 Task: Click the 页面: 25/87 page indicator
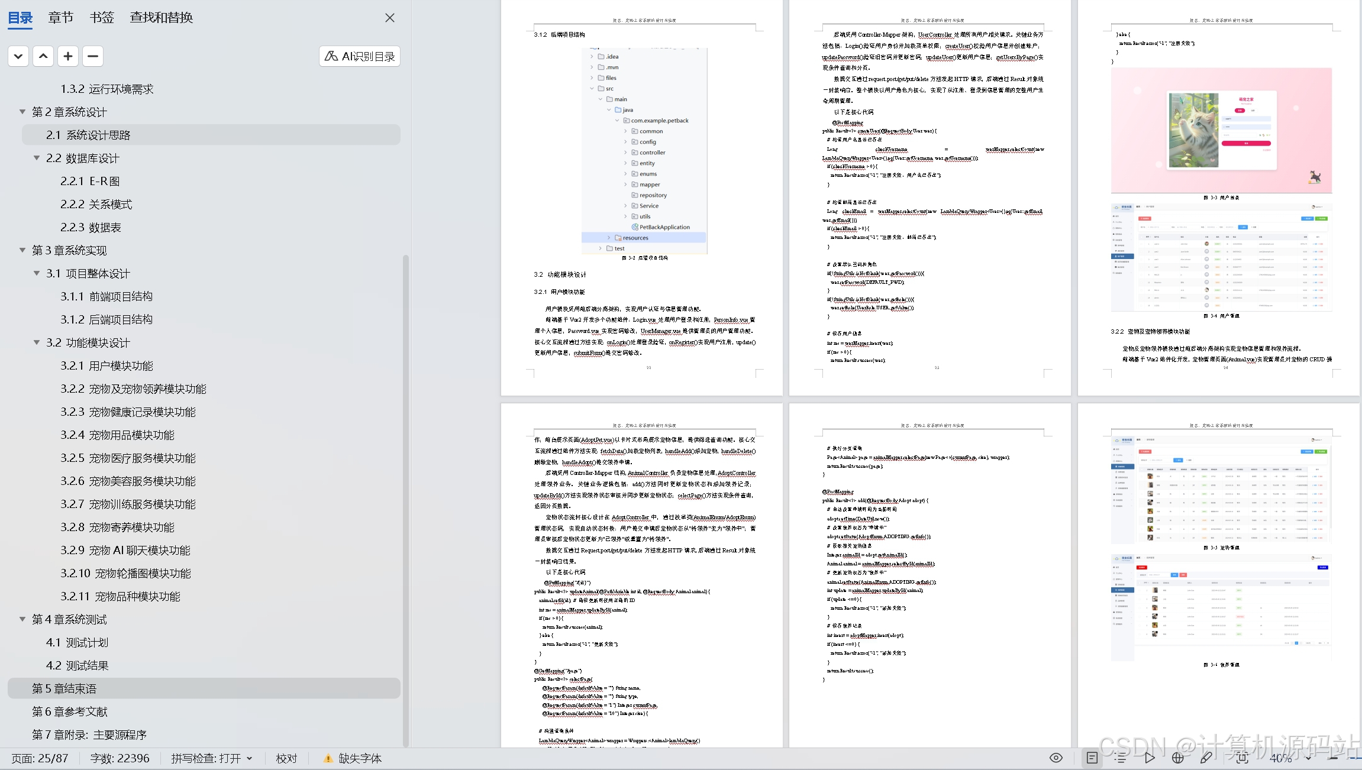click(40, 758)
